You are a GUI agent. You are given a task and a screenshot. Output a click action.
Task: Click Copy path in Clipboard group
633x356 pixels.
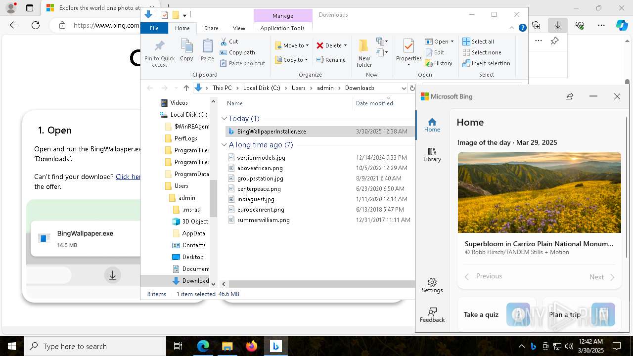237,52
